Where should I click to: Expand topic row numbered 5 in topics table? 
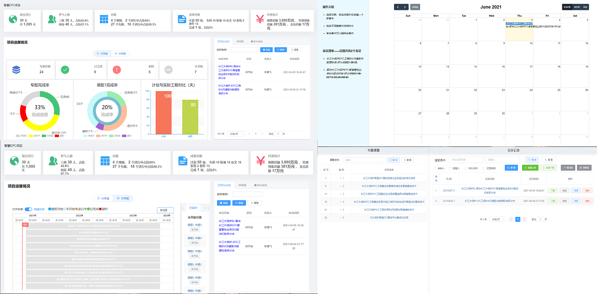point(341,209)
